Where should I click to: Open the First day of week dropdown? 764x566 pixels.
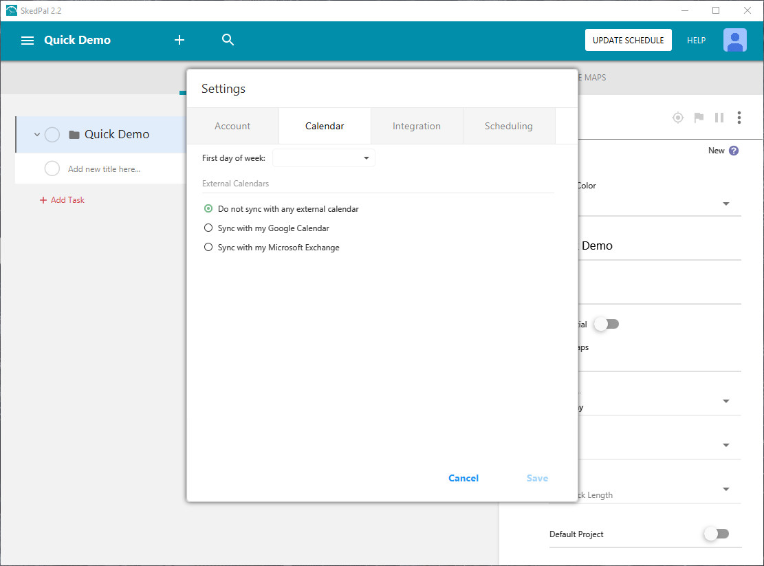323,157
